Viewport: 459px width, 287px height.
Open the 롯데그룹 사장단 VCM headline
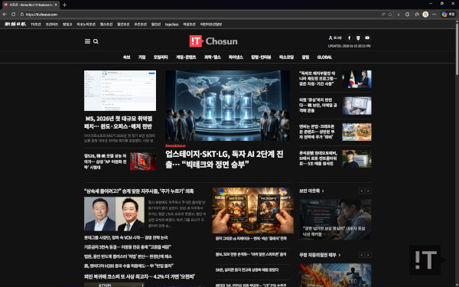(126, 237)
